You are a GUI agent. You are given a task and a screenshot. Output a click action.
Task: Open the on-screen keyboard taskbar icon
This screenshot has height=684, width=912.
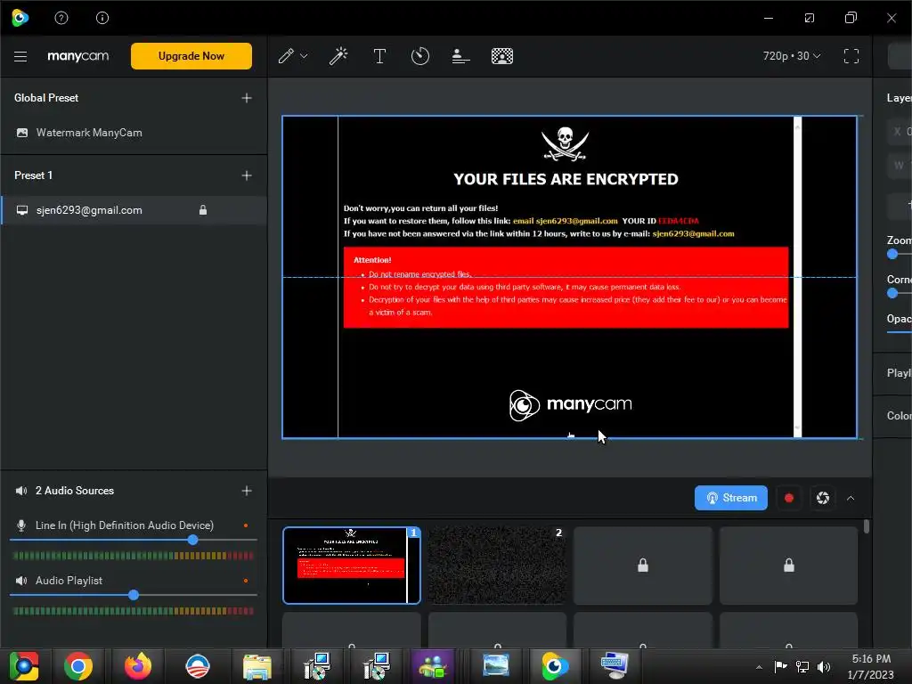click(615, 666)
